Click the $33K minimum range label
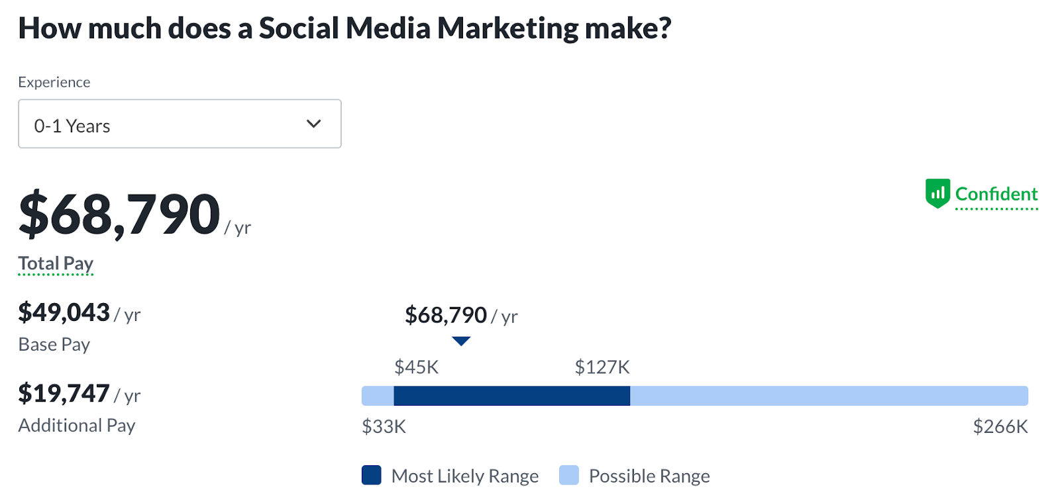This screenshot has width=1060, height=501. [x=384, y=426]
